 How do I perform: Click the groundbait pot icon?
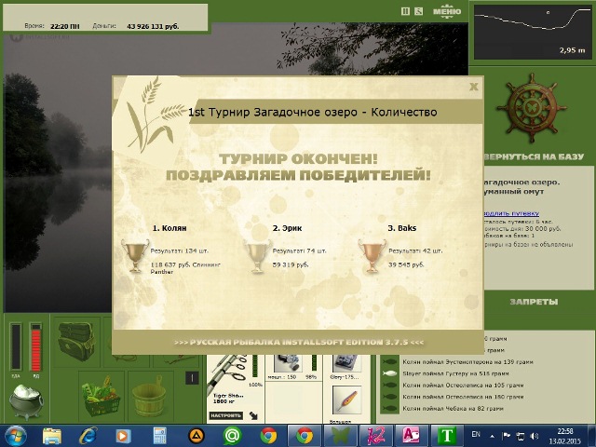coord(26,401)
